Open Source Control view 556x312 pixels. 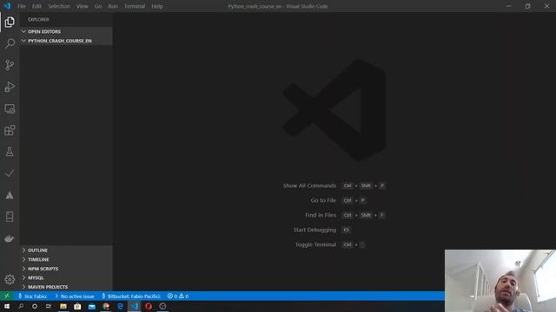coord(10,65)
